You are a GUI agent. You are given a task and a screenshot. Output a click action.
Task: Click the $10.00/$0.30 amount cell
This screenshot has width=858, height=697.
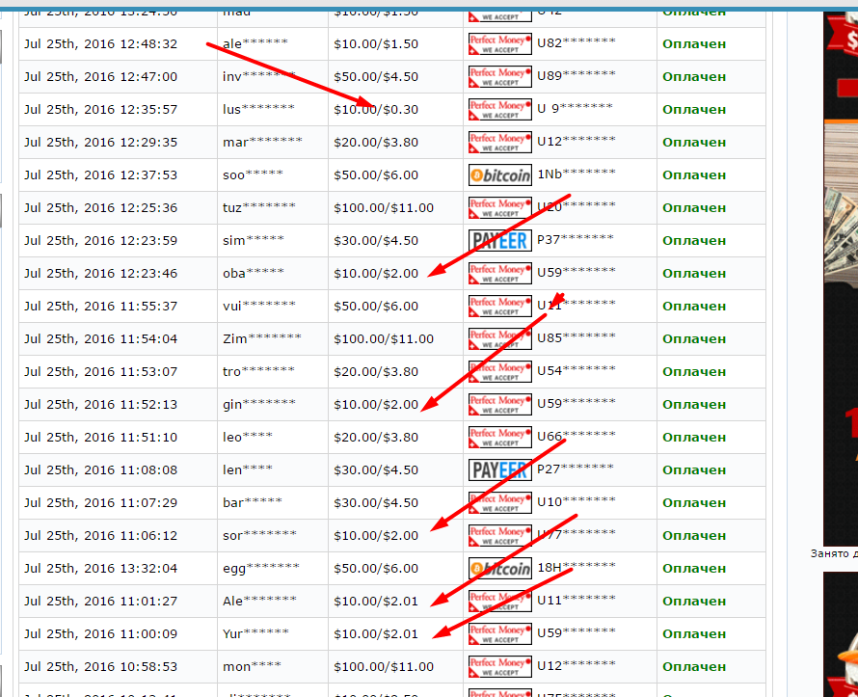[376, 109]
